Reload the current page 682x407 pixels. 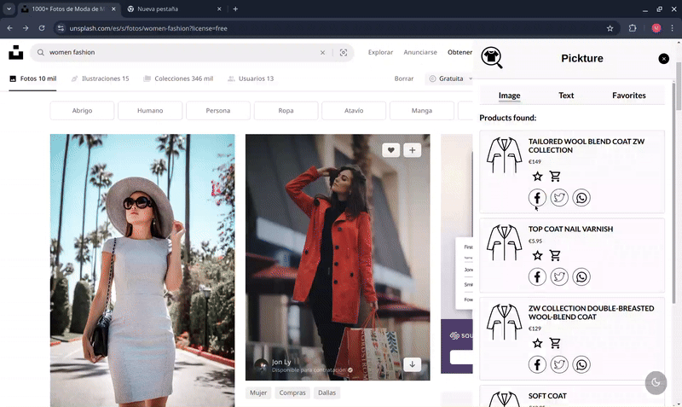tap(42, 28)
